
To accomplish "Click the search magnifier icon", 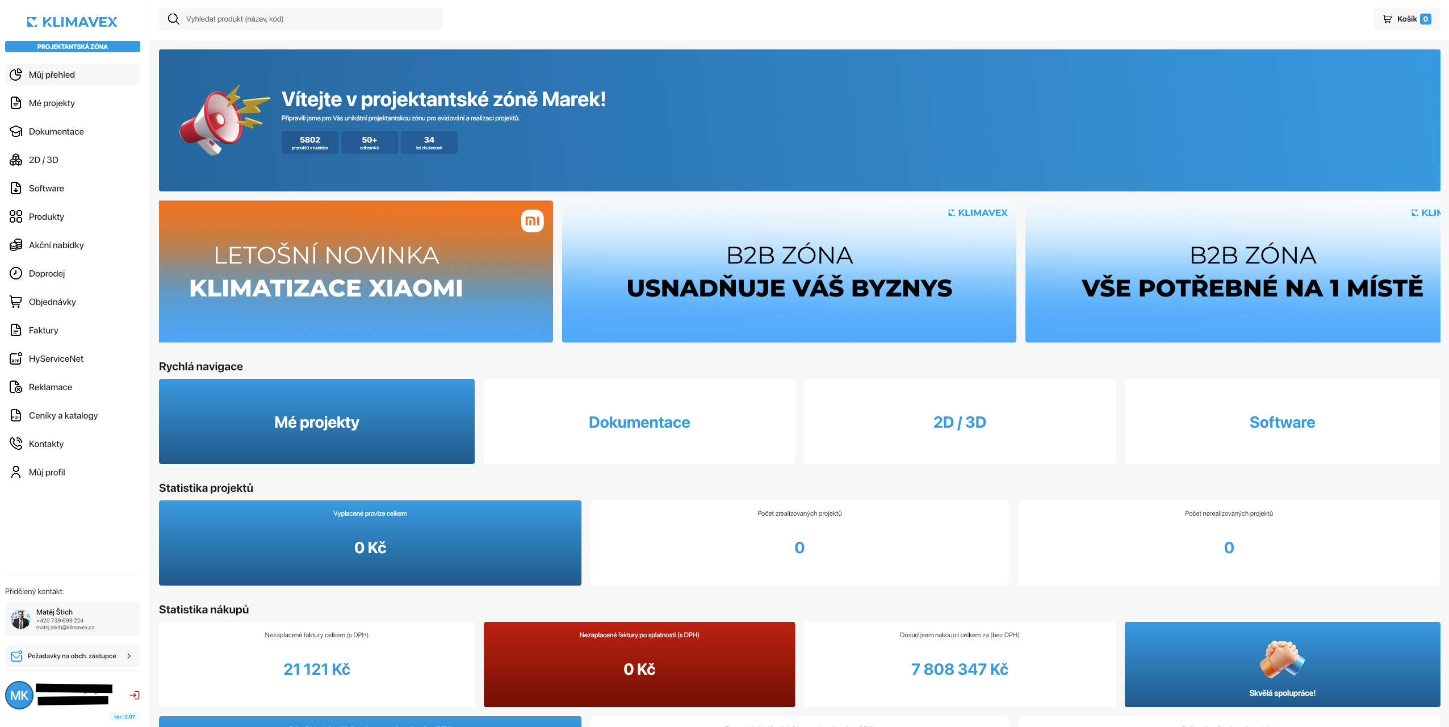I will click(x=174, y=19).
